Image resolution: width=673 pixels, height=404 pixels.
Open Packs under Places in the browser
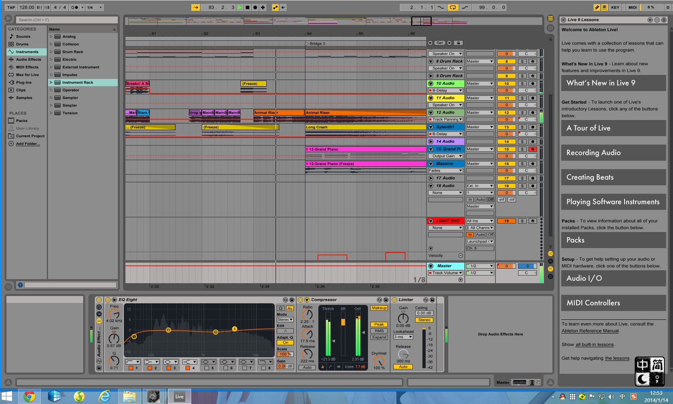coord(22,120)
